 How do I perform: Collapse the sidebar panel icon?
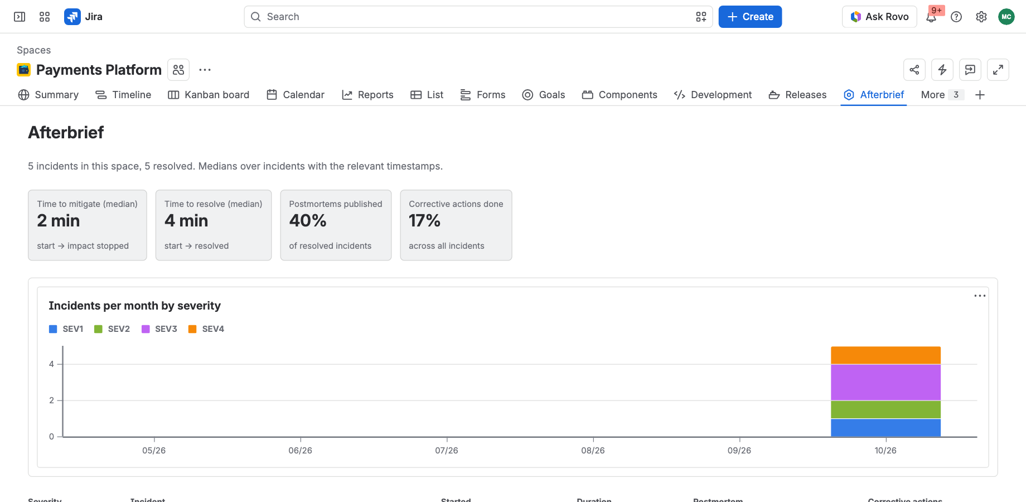click(x=20, y=17)
